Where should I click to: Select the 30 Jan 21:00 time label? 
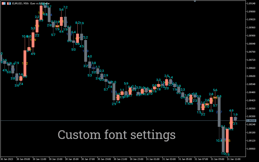click(120, 159)
